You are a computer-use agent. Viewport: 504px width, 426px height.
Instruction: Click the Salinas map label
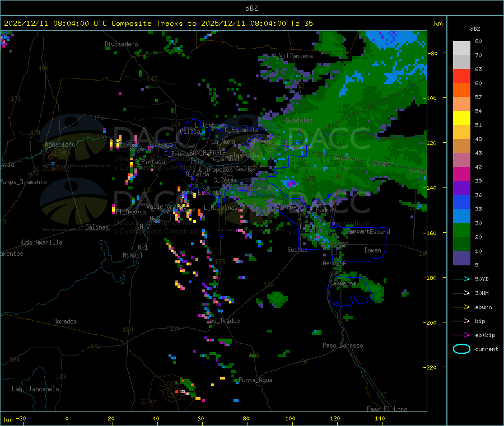[x=97, y=227]
